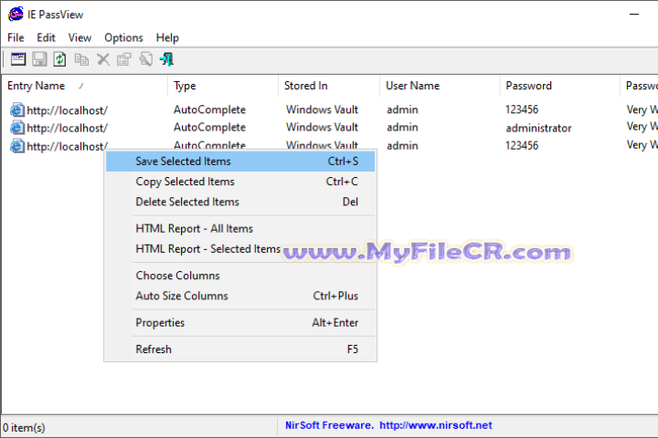This screenshot has height=438, width=658.
Task: Click the Copy Selected Items toolbar icon
Action: click(81, 59)
